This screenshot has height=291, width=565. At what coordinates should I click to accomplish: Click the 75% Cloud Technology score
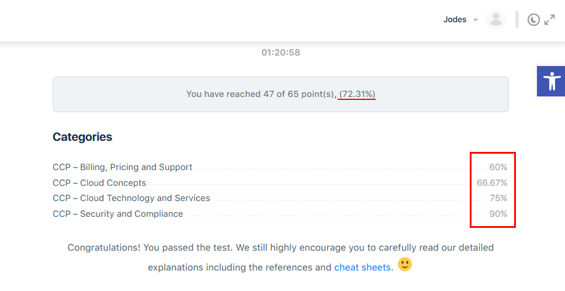[498, 198]
